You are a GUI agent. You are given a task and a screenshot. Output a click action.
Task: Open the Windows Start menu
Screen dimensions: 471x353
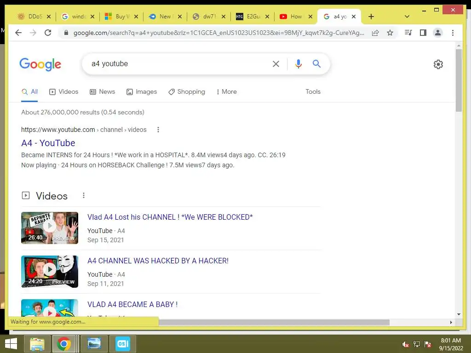coord(11,344)
